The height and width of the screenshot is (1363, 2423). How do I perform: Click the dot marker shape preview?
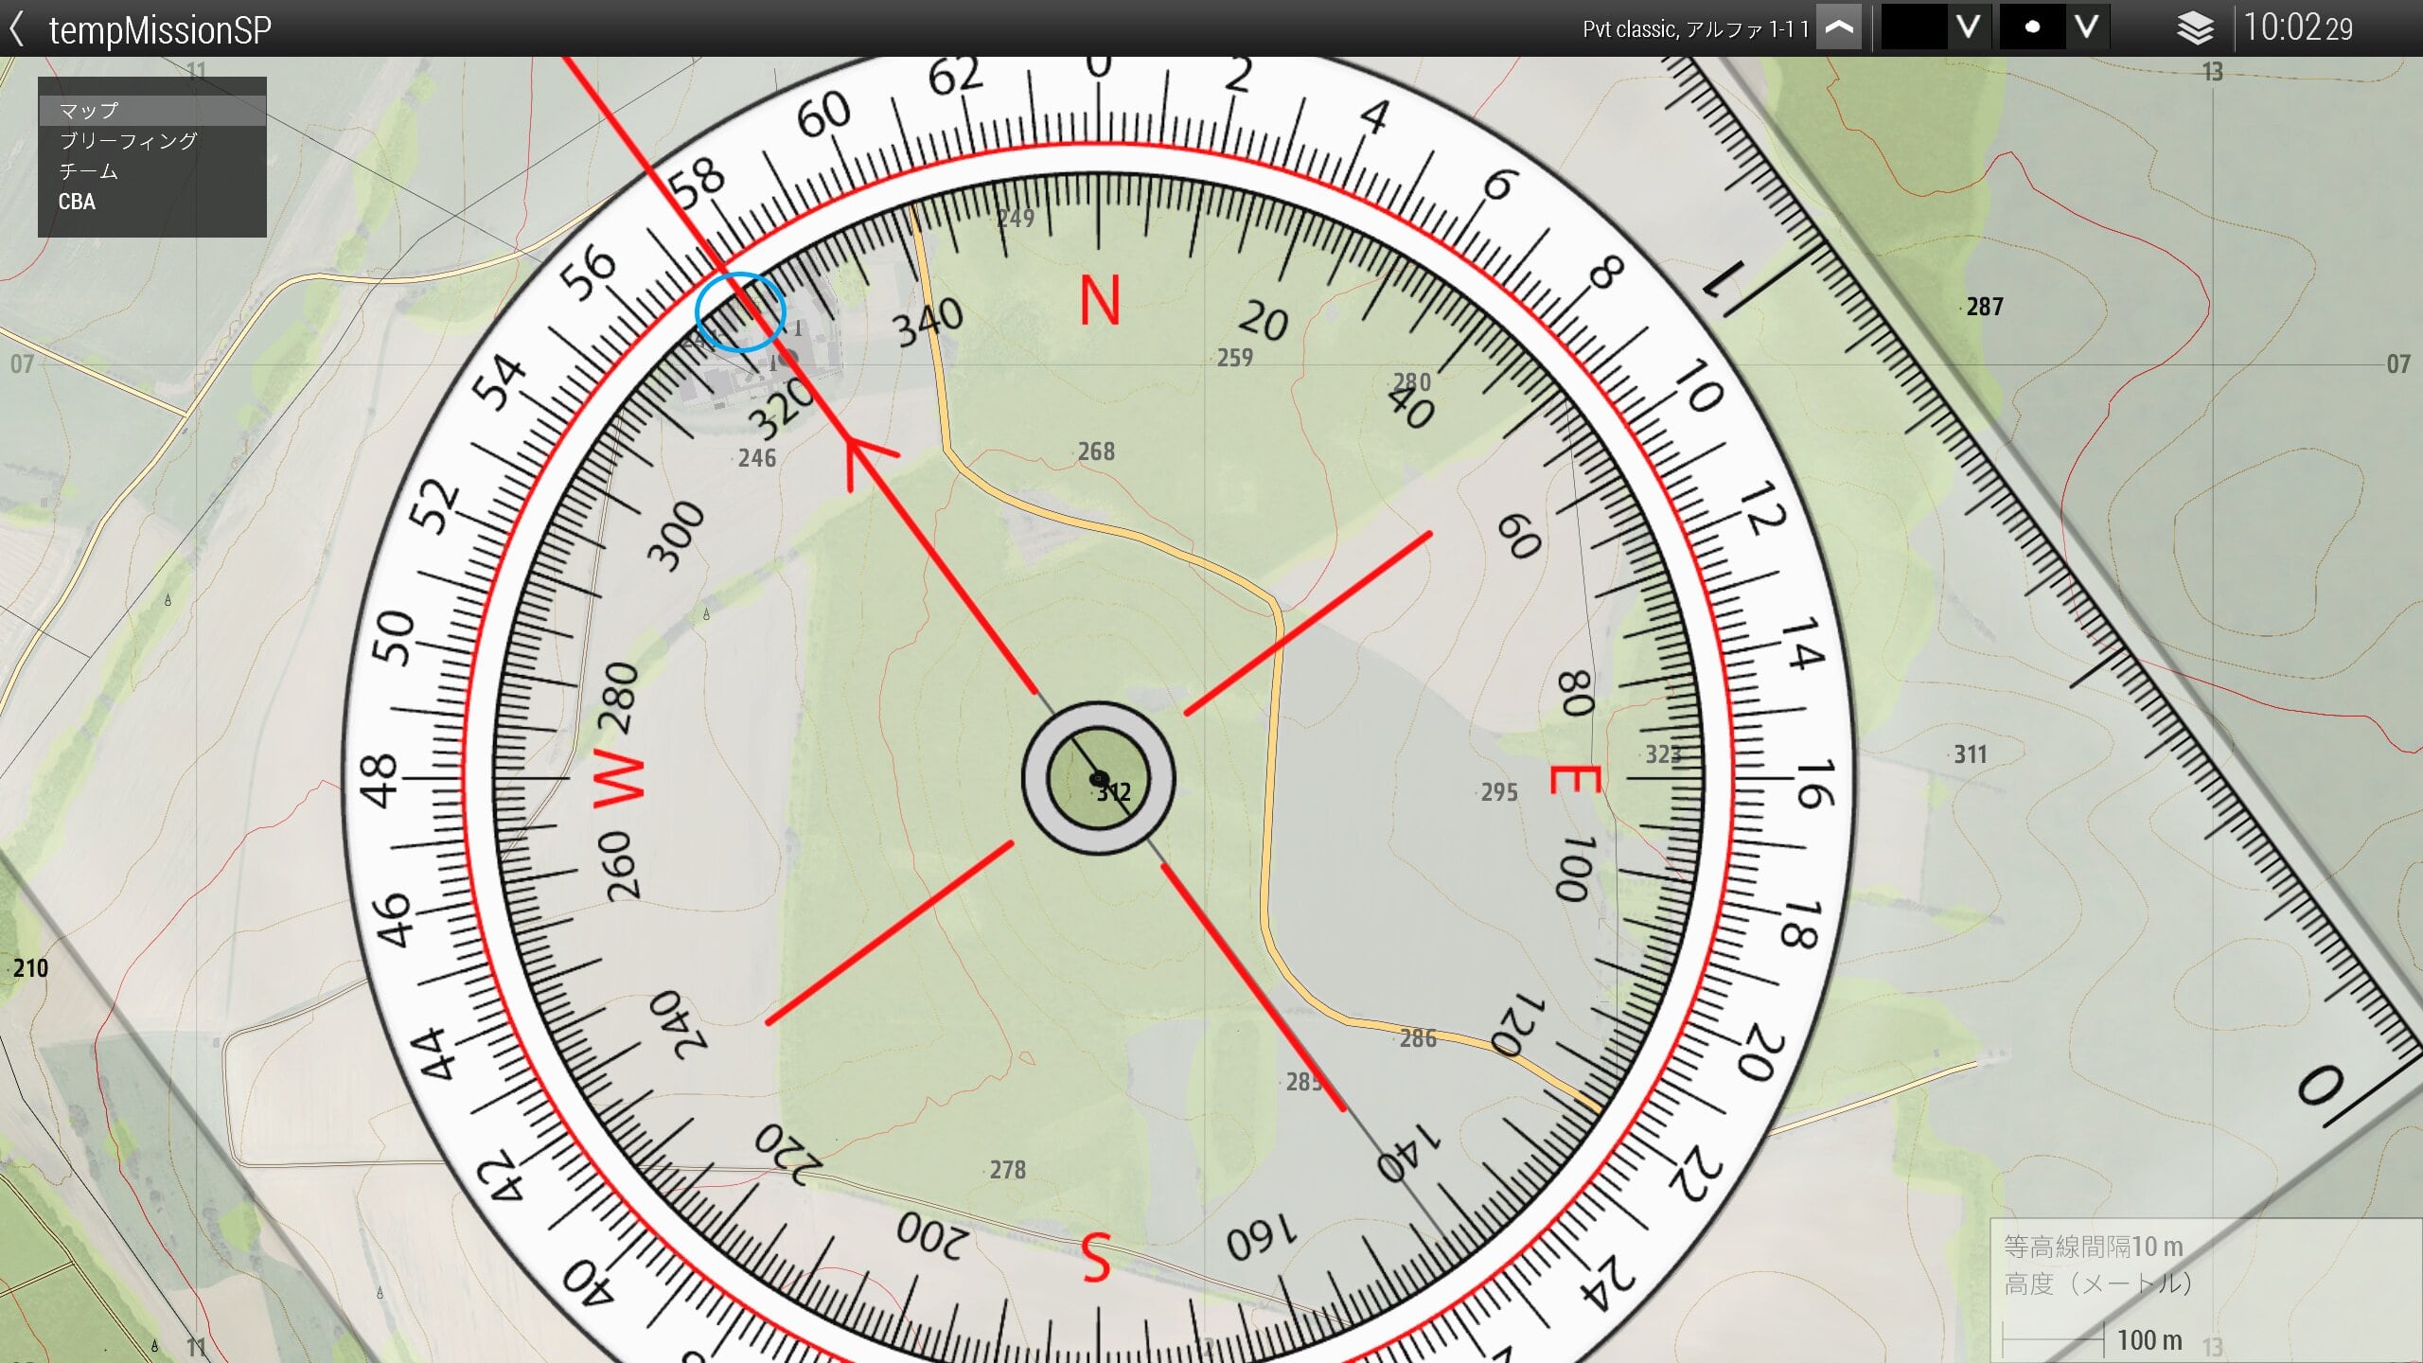click(2032, 27)
